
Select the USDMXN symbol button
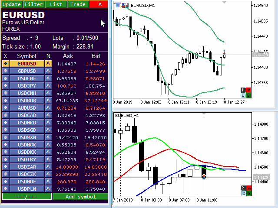27,137
